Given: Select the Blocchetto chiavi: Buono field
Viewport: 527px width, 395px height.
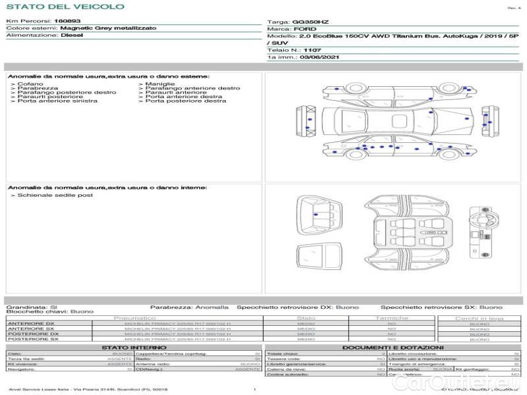Looking at the screenshot, I should click(50, 311).
